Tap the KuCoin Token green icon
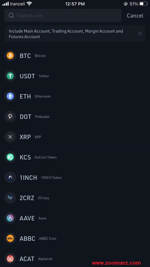Screen dimensions: 150x267 (x=10, y=157)
